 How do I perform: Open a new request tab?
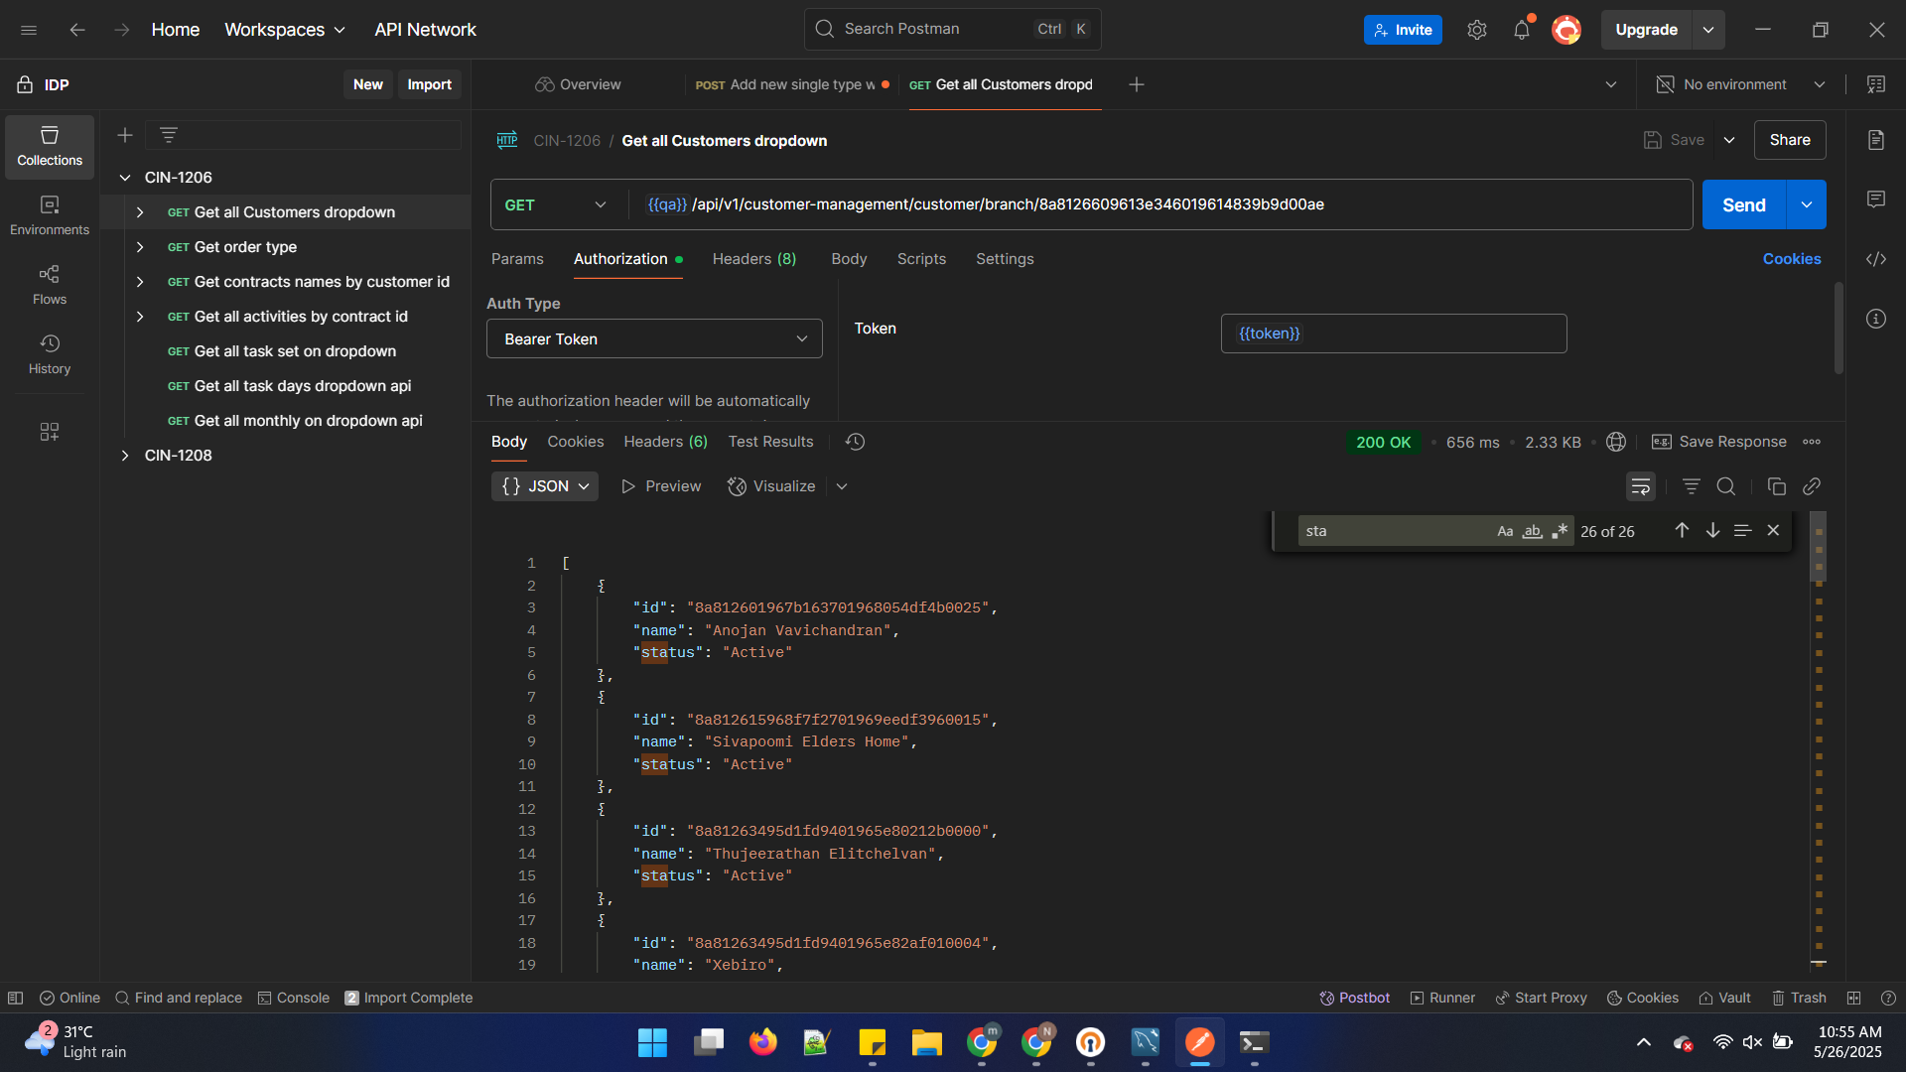1137,84
